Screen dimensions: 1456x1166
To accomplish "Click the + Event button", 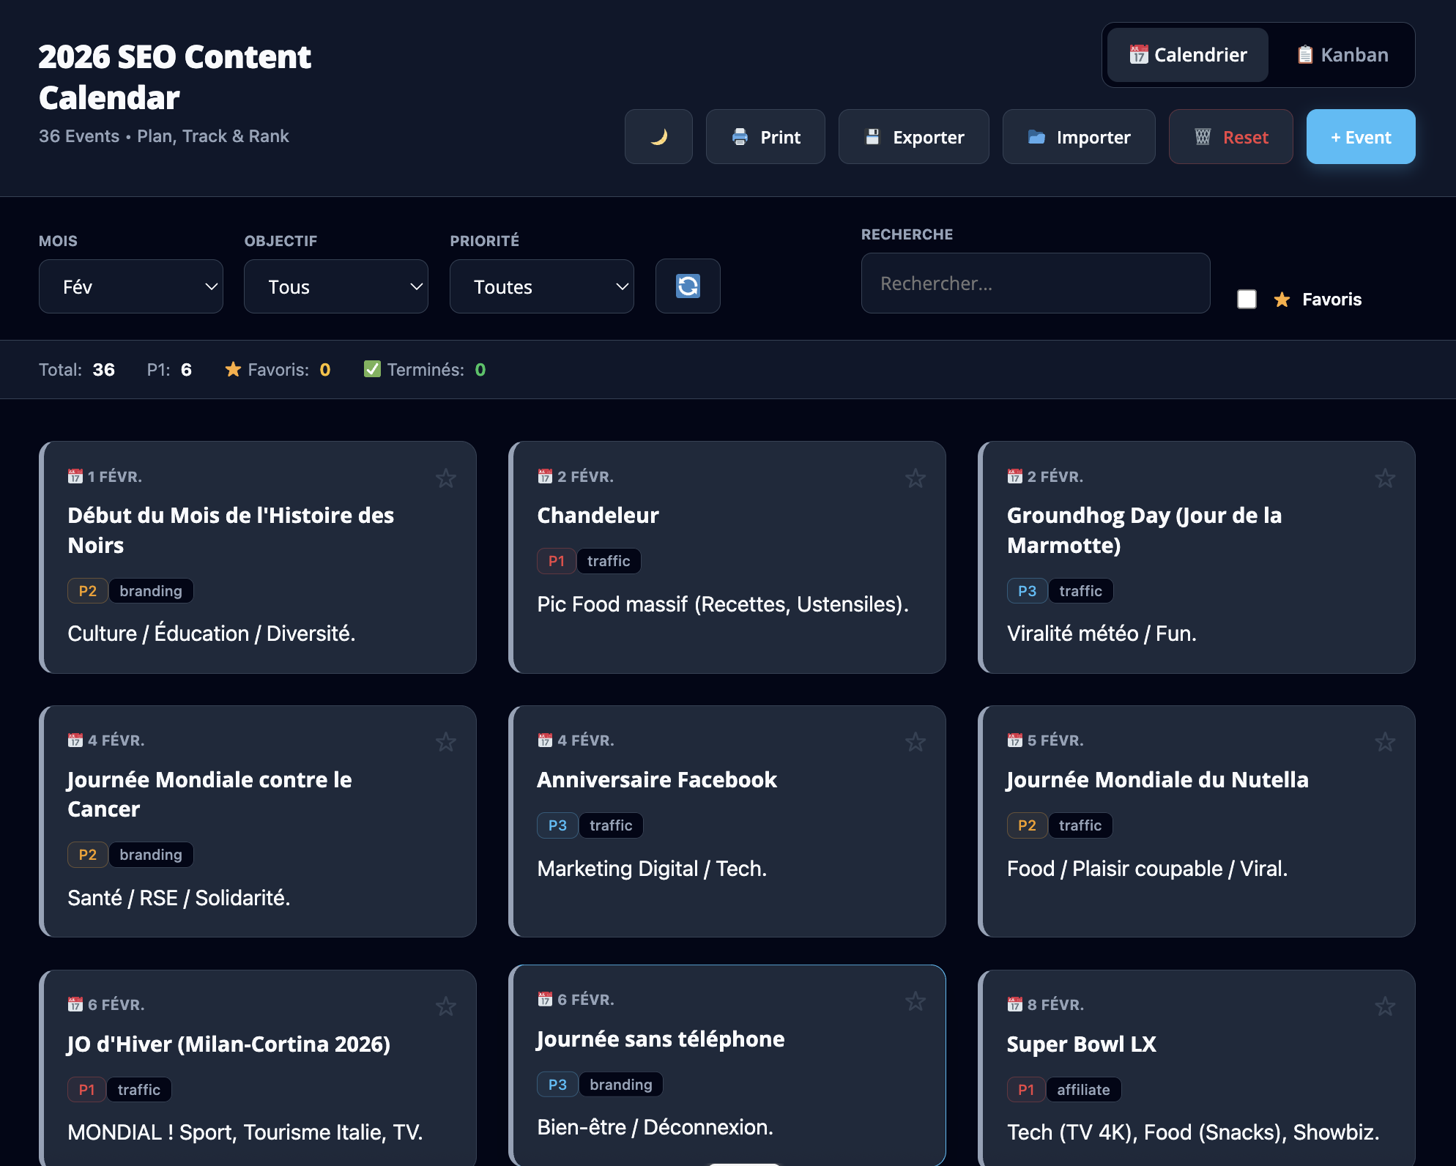I will tap(1360, 137).
